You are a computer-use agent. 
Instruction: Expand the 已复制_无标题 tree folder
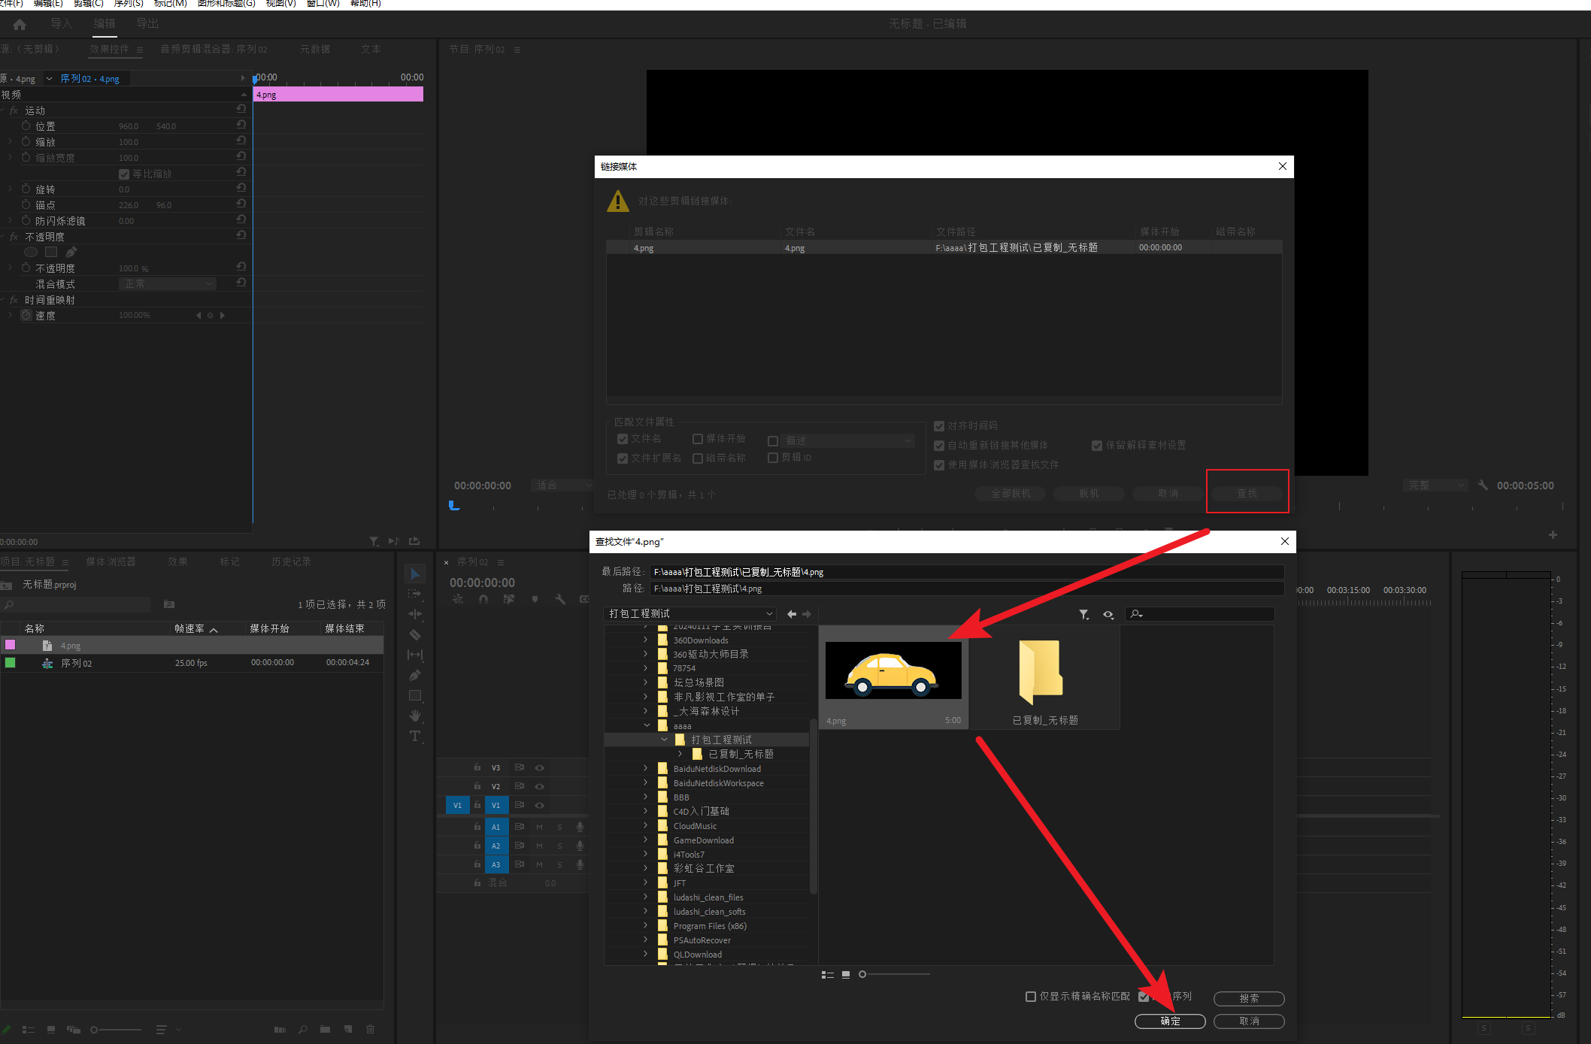pos(680,754)
